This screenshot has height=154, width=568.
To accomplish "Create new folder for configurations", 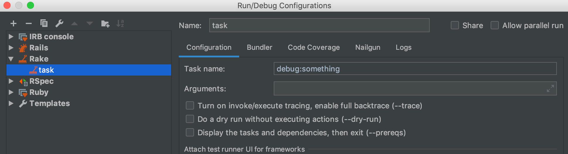I will pyautogui.click(x=105, y=23).
